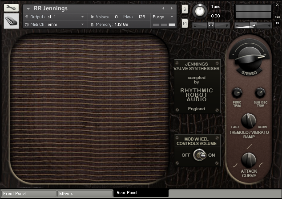Screen dimensions: 282x199
Task: Switch to the Effects tab
Action: [x=85, y=193]
